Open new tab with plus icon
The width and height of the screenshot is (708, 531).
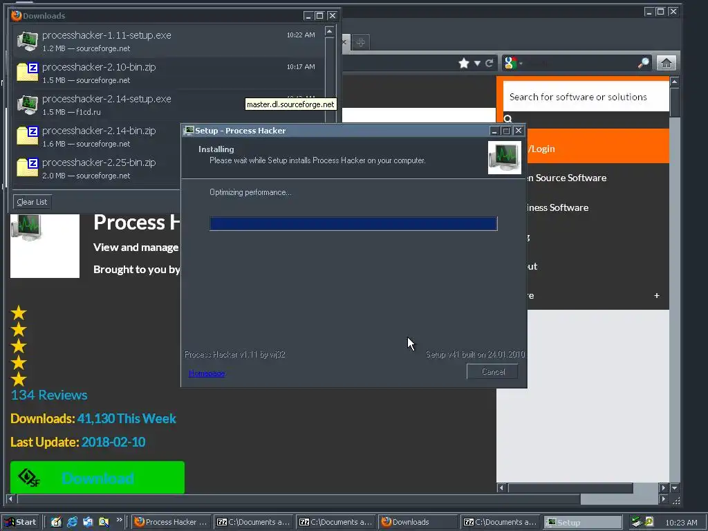click(360, 42)
